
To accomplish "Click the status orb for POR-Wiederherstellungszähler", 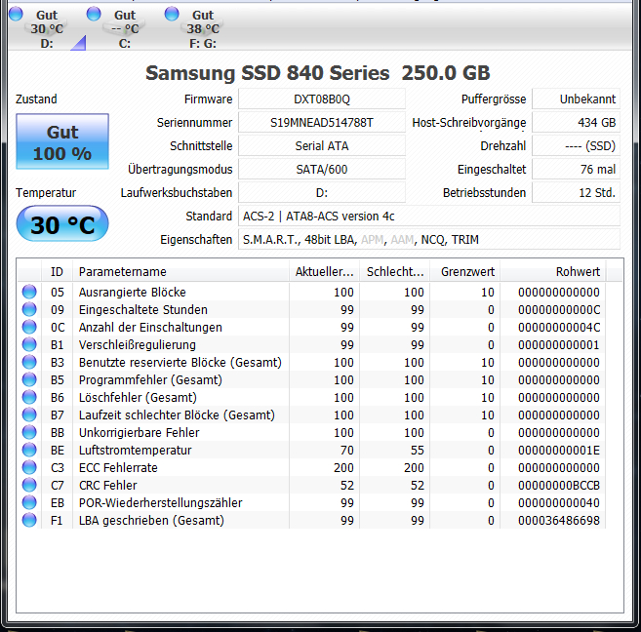I will pyautogui.click(x=29, y=502).
